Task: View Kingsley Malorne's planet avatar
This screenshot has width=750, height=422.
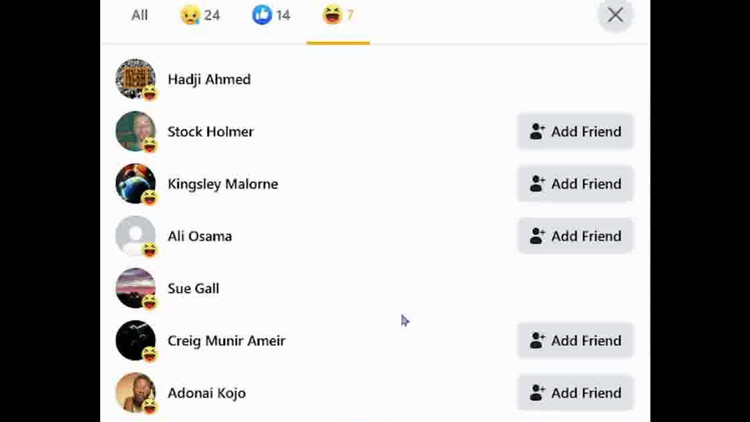Action: 135,183
